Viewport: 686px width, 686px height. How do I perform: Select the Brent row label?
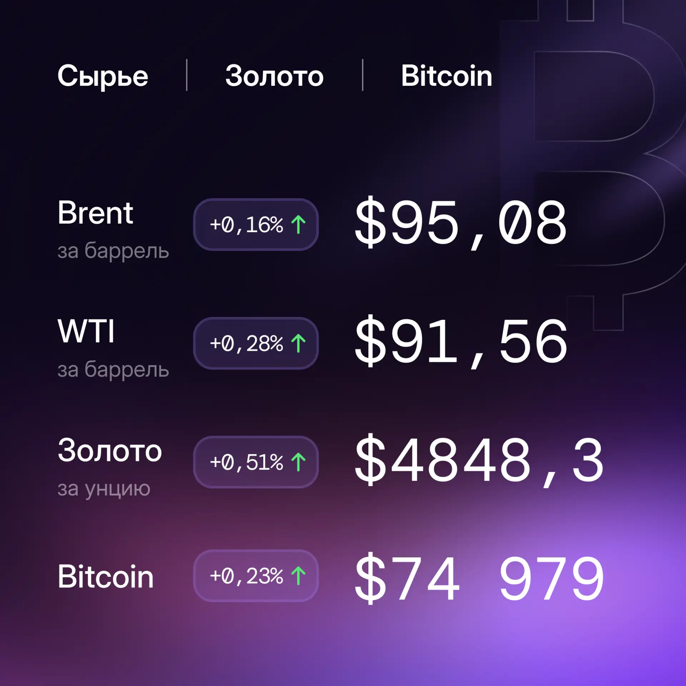tap(95, 213)
